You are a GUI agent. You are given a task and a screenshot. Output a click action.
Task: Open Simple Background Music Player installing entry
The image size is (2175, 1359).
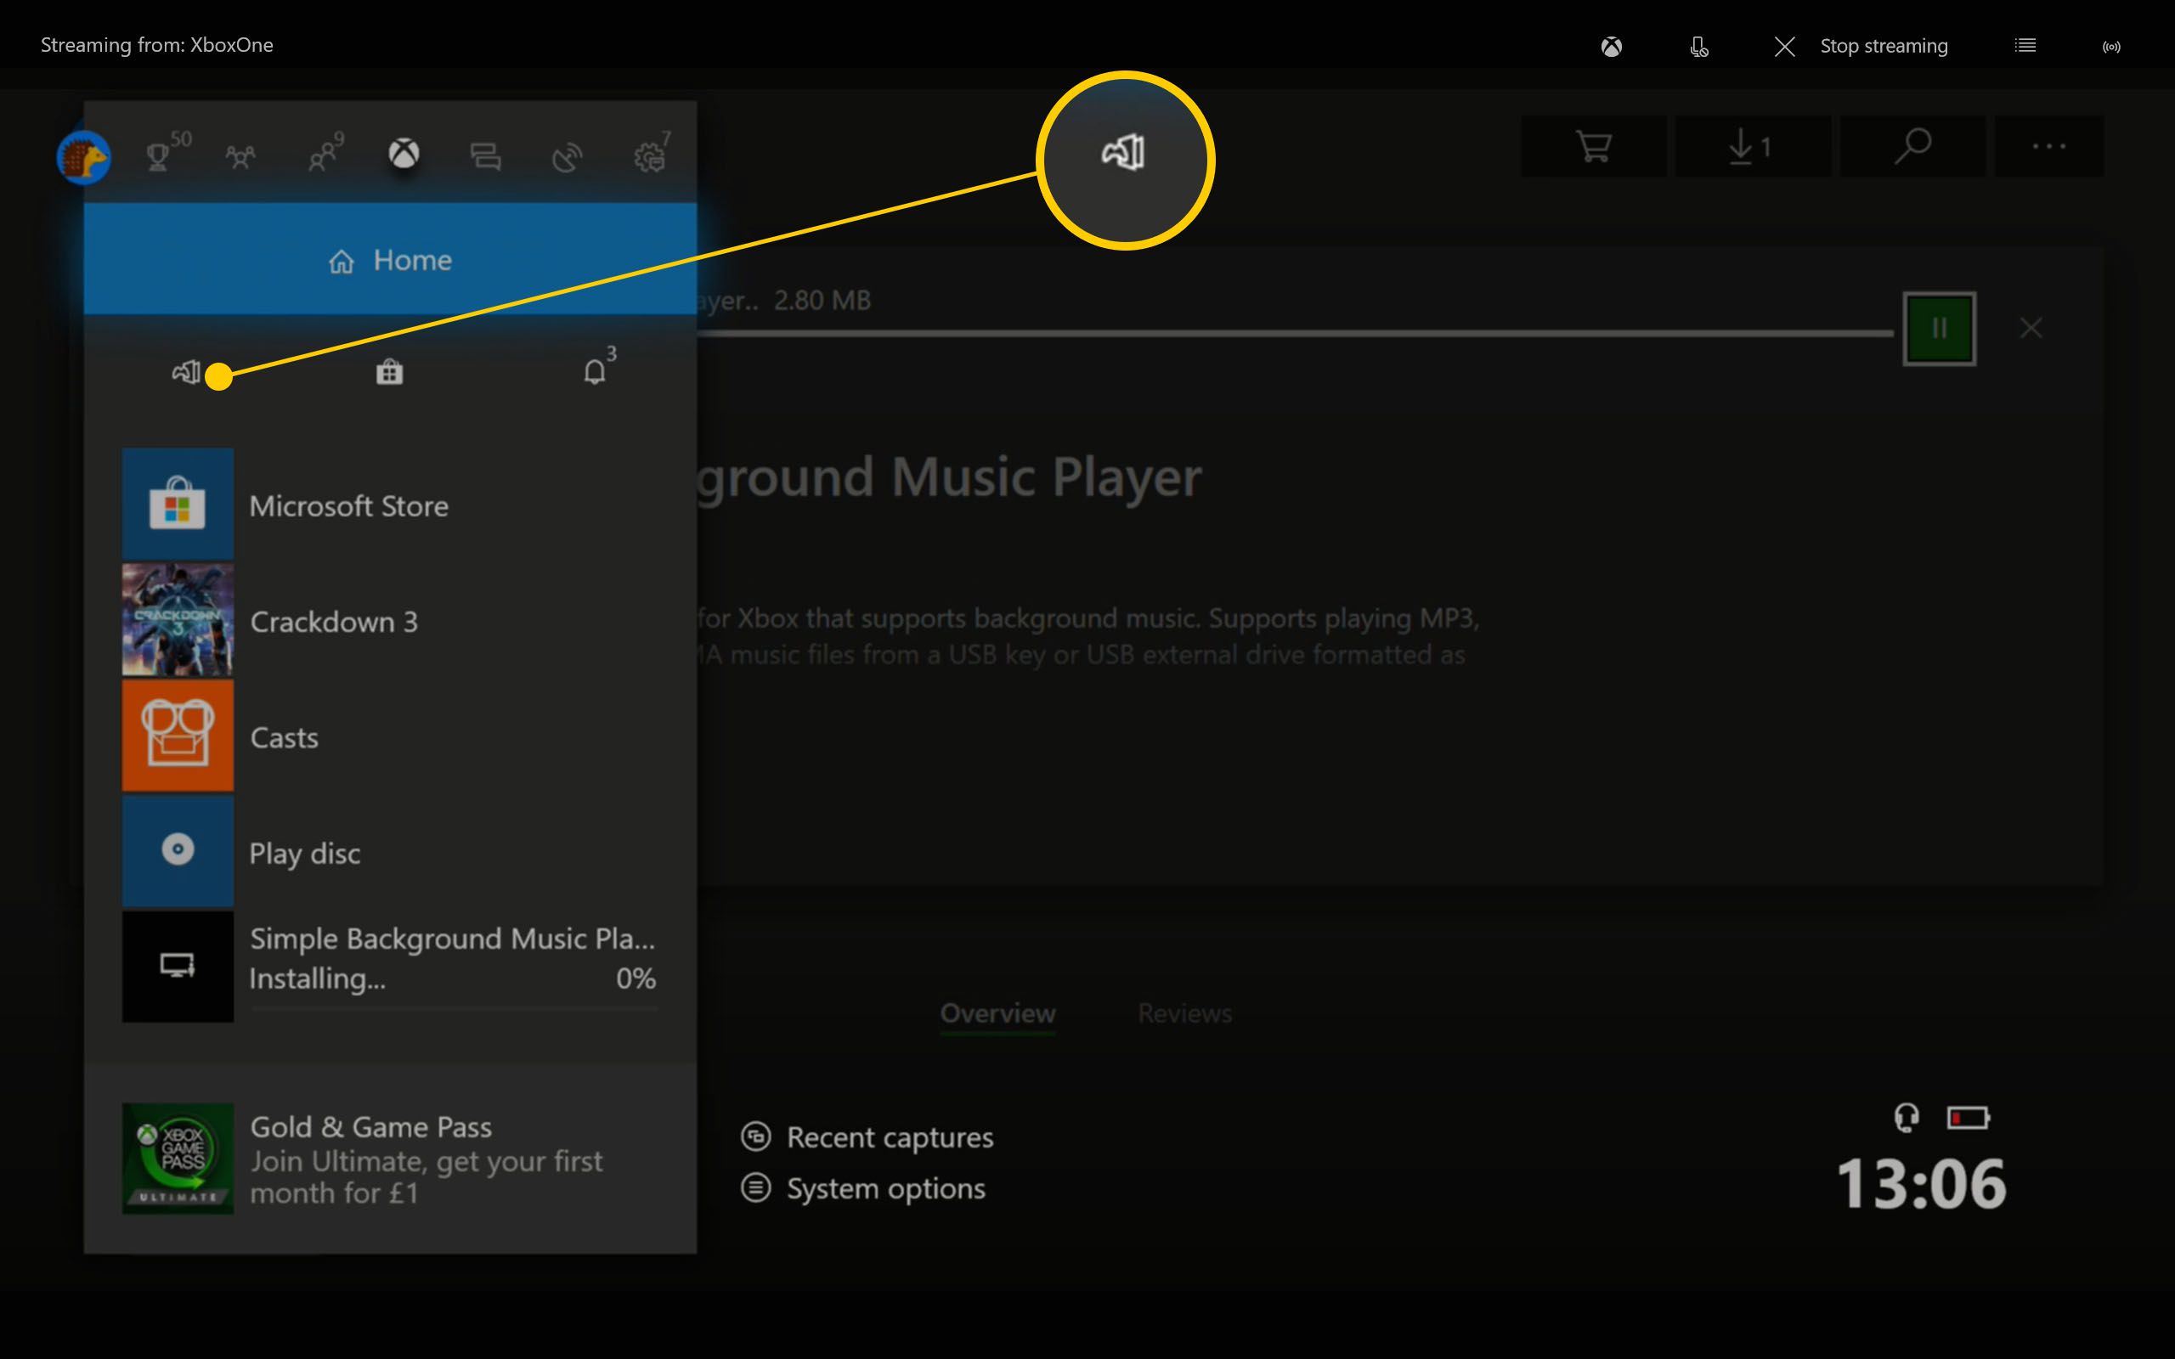point(390,967)
